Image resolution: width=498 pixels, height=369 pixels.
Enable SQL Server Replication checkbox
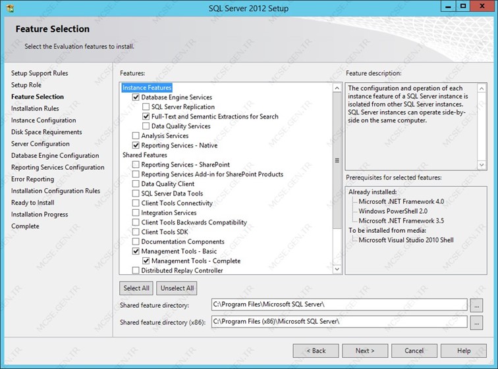point(146,107)
